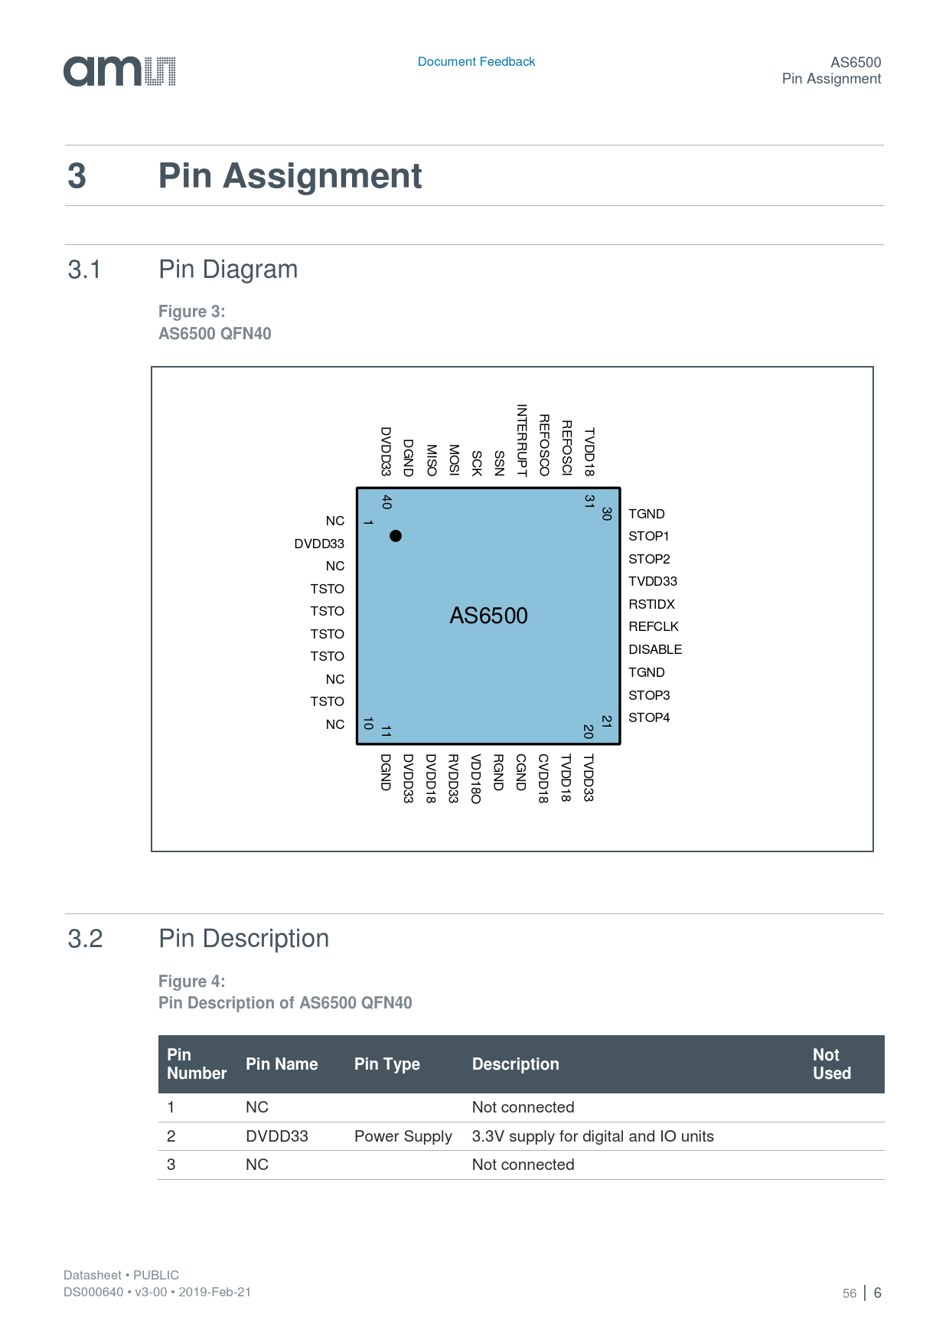
Task: Click the Pin Name column header
Action: (281, 1064)
